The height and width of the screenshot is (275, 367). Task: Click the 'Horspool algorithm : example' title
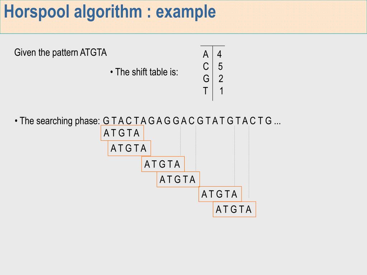110,12
